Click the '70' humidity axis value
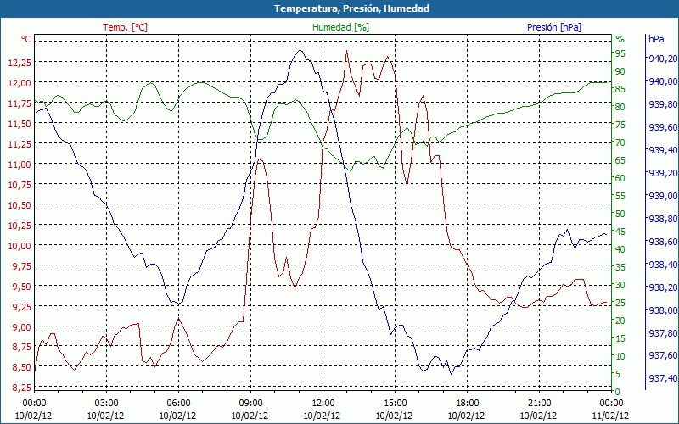Image resolution: width=679 pixels, height=424 pixels. coord(620,142)
